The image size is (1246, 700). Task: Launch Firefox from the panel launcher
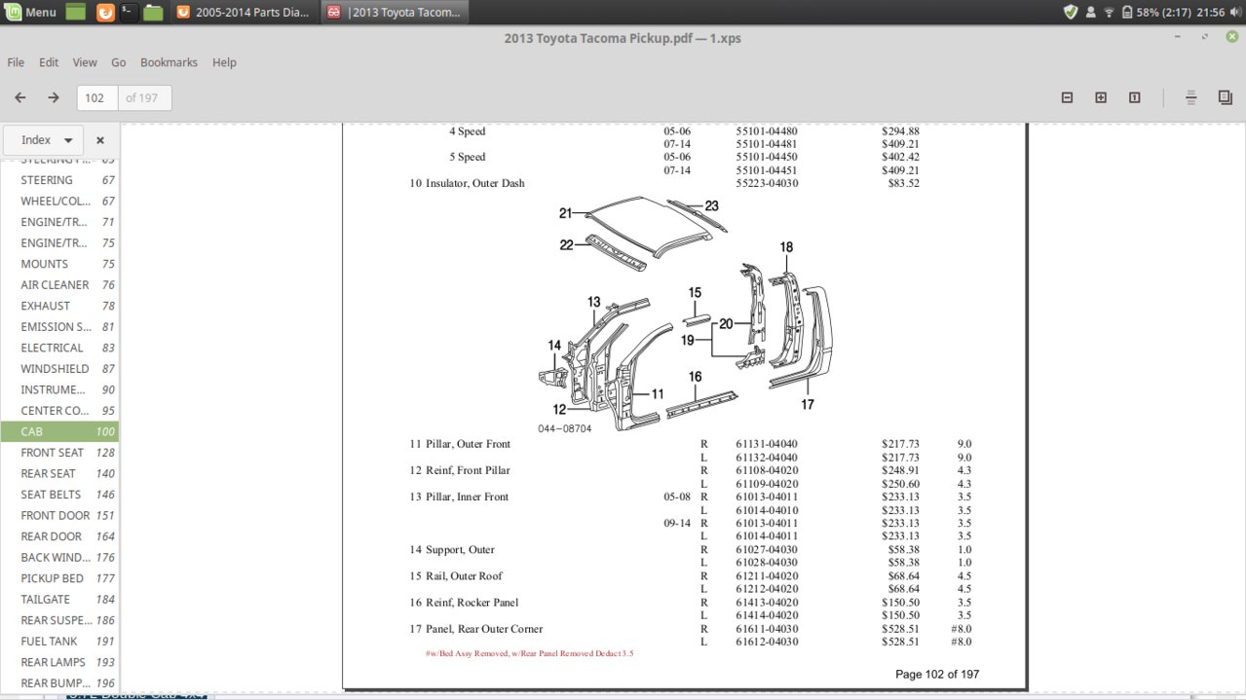tap(104, 13)
